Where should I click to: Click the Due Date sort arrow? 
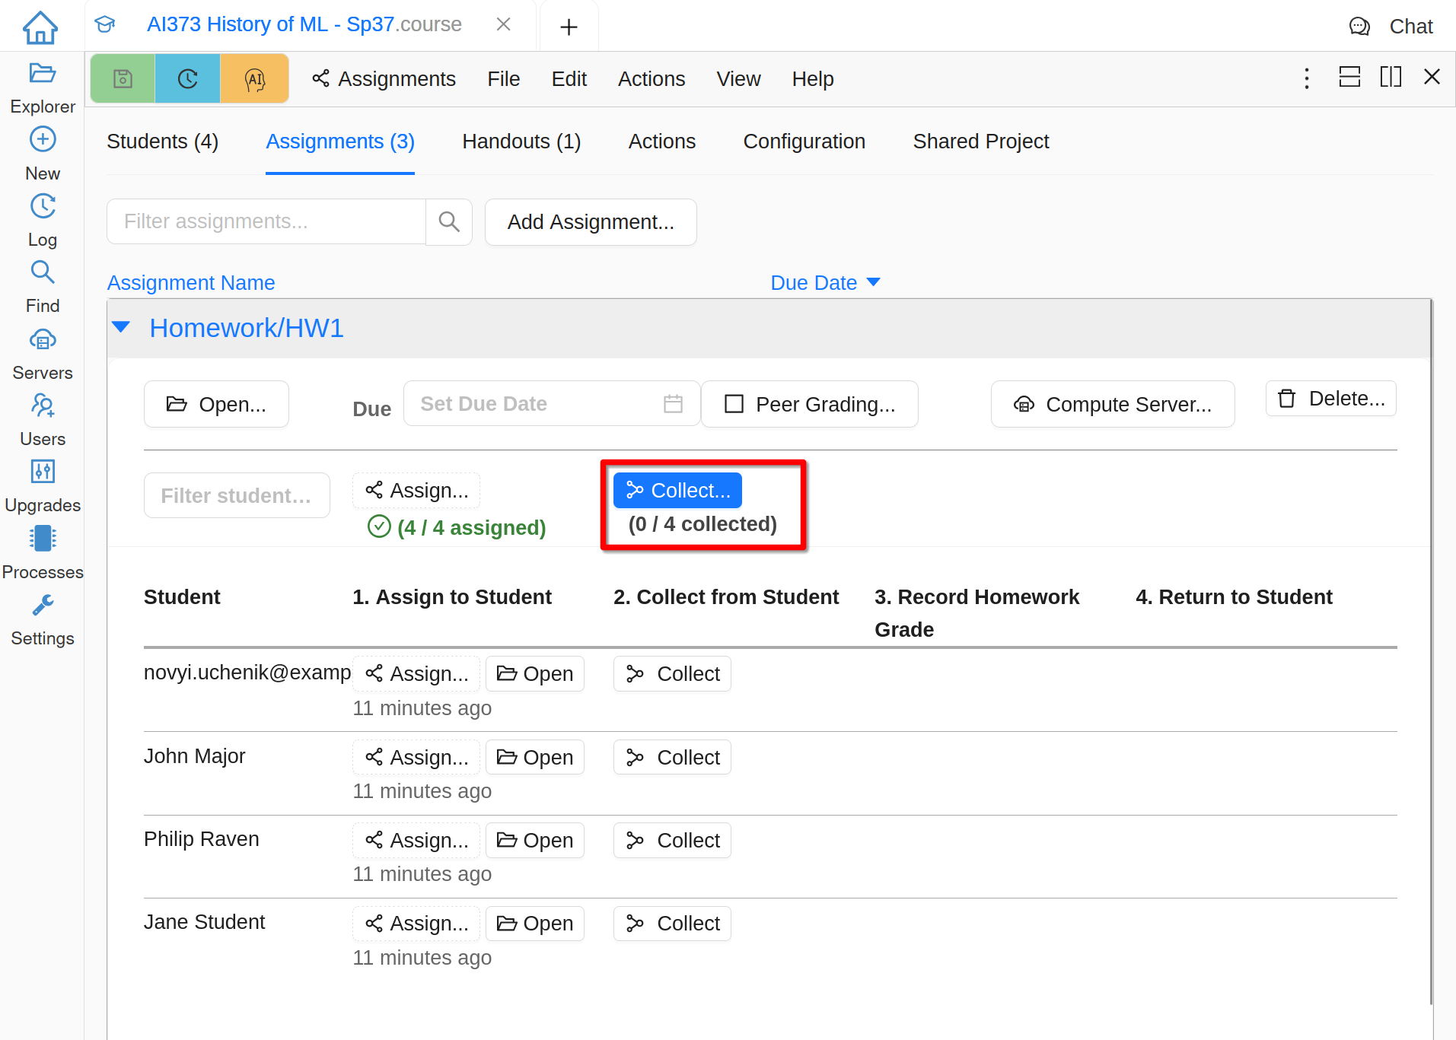(x=874, y=282)
